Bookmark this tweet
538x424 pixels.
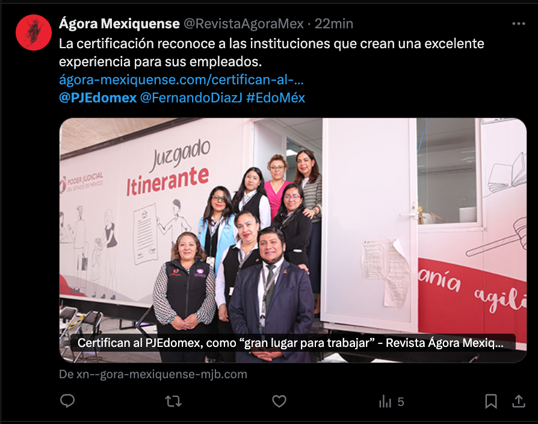coord(491,401)
